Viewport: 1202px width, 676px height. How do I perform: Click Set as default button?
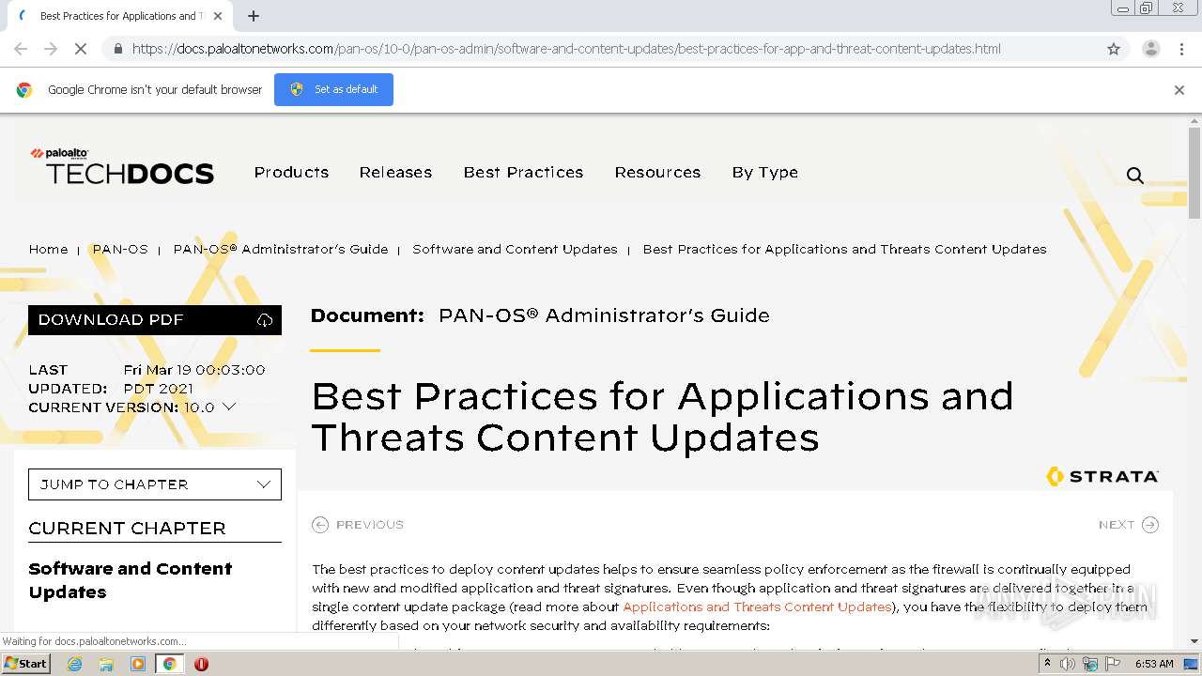[x=333, y=89]
